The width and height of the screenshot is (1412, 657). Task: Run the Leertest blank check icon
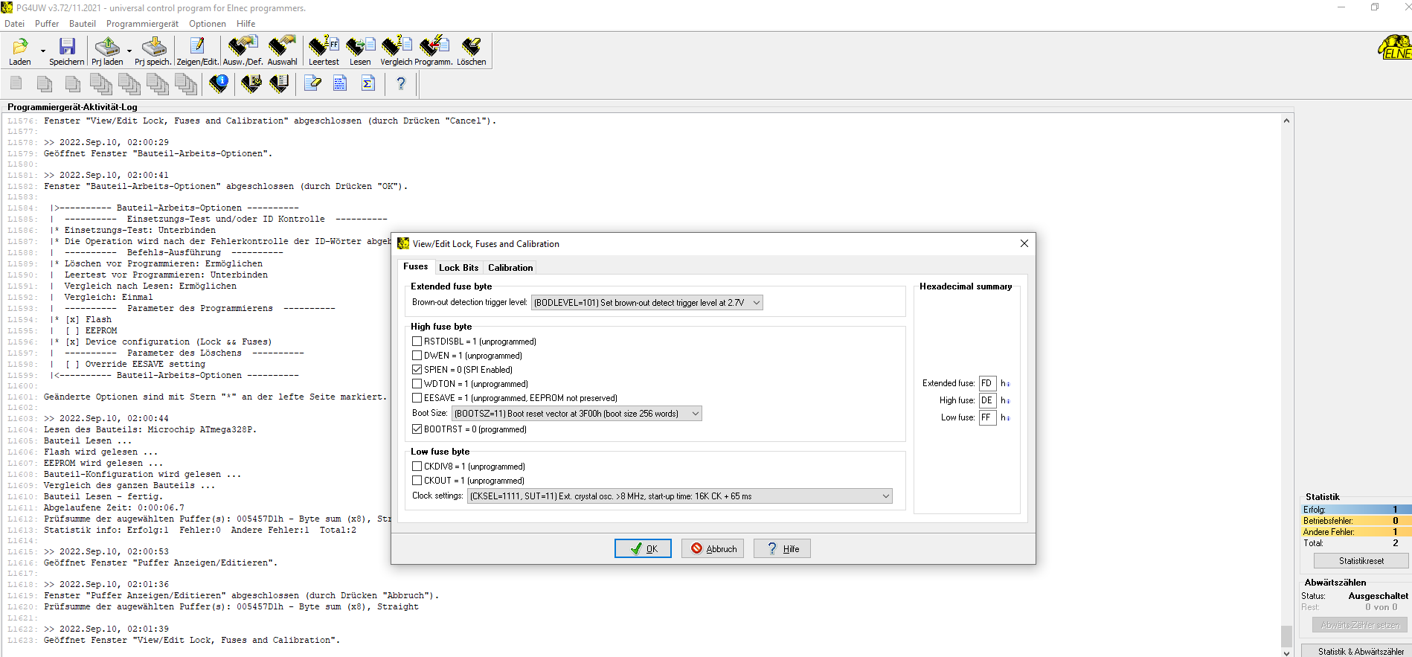(x=324, y=47)
